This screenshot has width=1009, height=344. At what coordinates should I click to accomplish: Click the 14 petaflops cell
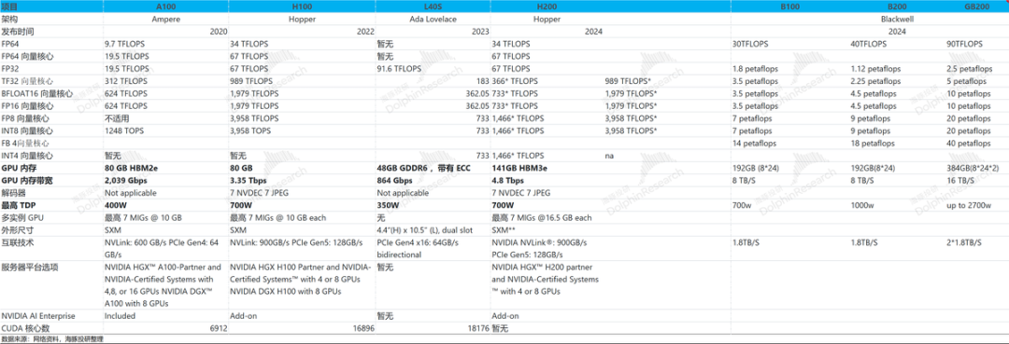[x=754, y=144]
